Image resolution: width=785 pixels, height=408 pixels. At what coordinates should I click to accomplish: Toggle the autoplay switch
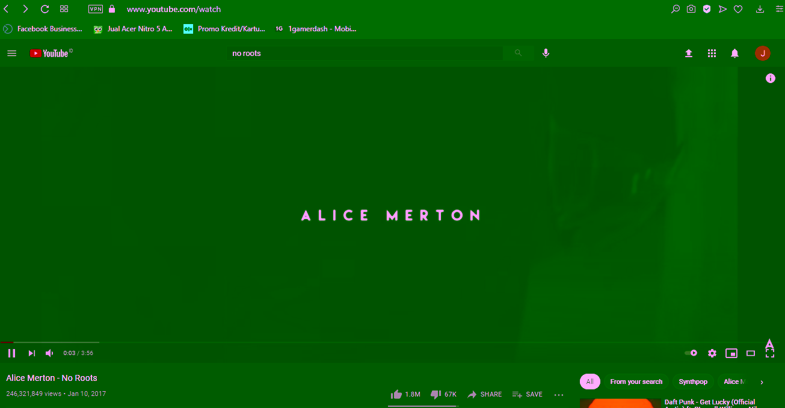[x=691, y=353]
